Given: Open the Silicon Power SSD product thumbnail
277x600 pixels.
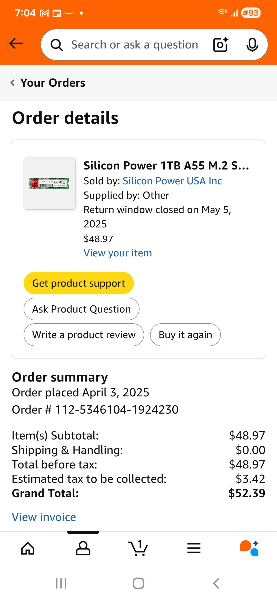Looking at the screenshot, I should pyautogui.click(x=49, y=183).
